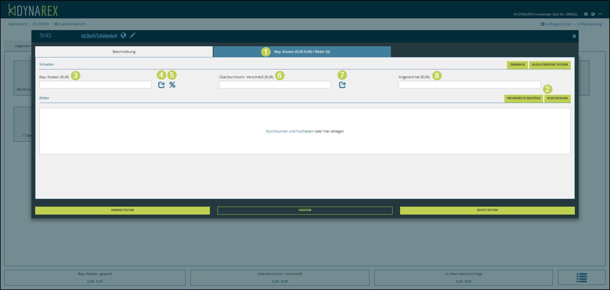Open the mail envelope icon in top bar
This screenshot has width=610, height=290.
[x=586, y=14]
